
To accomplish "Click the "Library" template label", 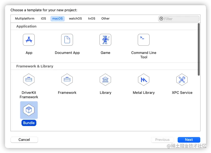I will (105, 93).
